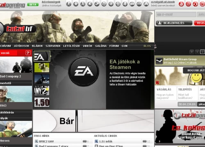
Task: Open the BLOG link
Action: point(147,46)
